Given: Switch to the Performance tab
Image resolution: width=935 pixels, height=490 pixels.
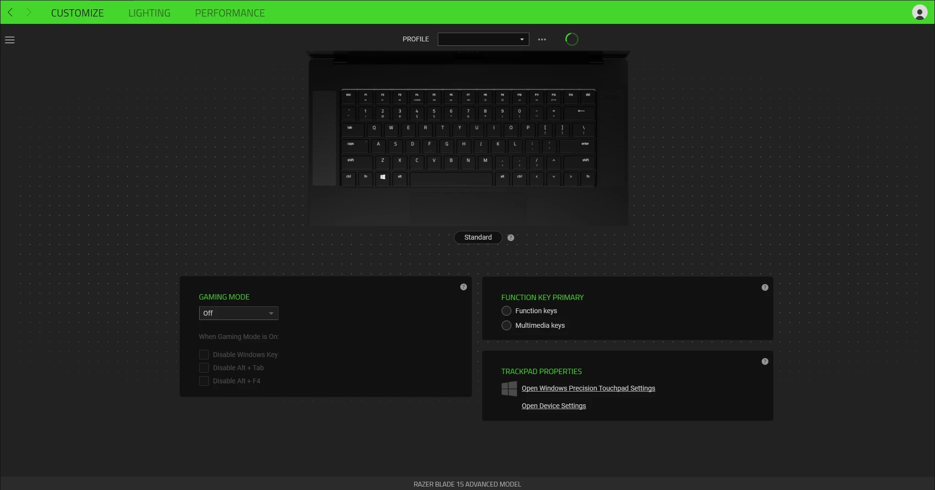Looking at the screenshot, I should coord(230,13).
